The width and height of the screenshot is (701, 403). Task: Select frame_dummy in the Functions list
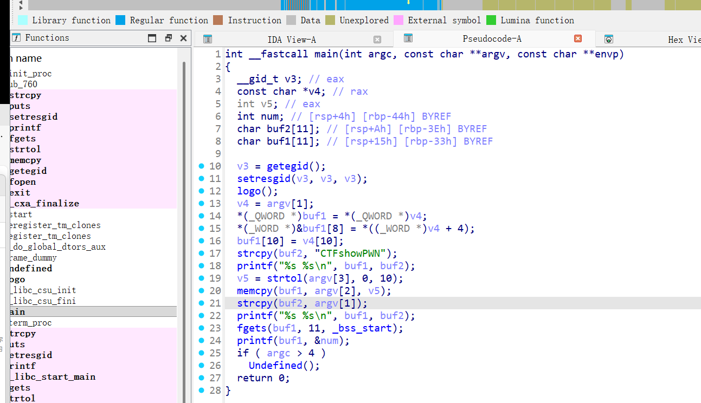93,257
